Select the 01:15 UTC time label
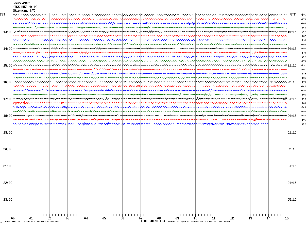Screen dimensions: 307x225 pos(292,133)
